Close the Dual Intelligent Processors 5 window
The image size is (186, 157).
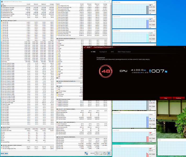click(x=184, y=47)
